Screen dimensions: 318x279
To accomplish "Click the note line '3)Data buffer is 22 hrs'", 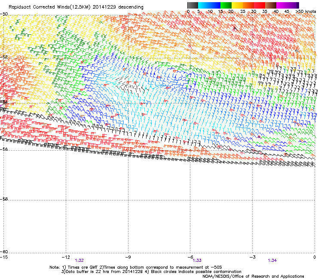I will (x=151, y=272).
